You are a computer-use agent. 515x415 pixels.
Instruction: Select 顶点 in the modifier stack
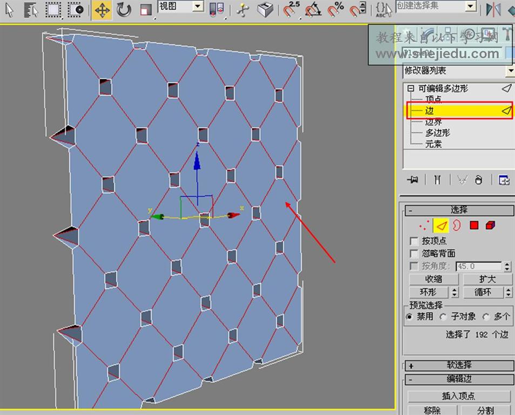pos(433,99)
